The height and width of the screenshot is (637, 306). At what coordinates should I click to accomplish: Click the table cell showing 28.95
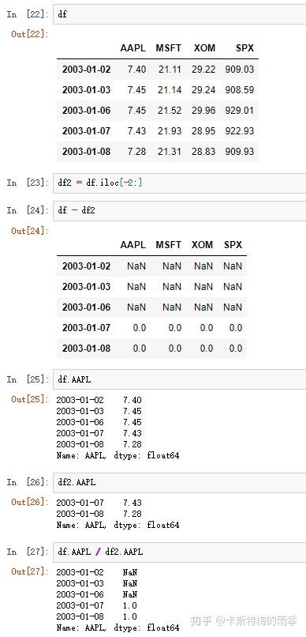[x=203, y=131]
